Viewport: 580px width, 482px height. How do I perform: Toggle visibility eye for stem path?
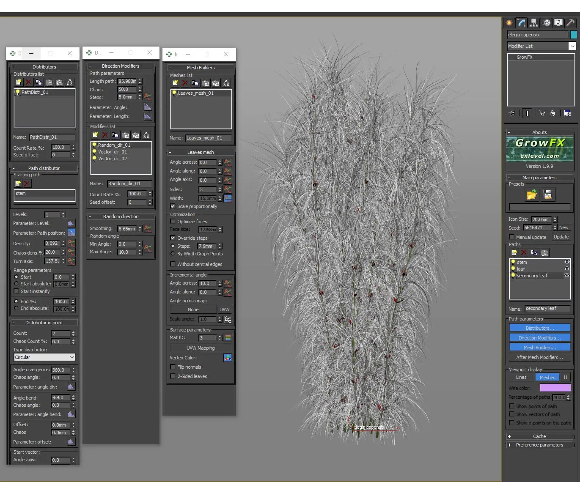(567, 262)
